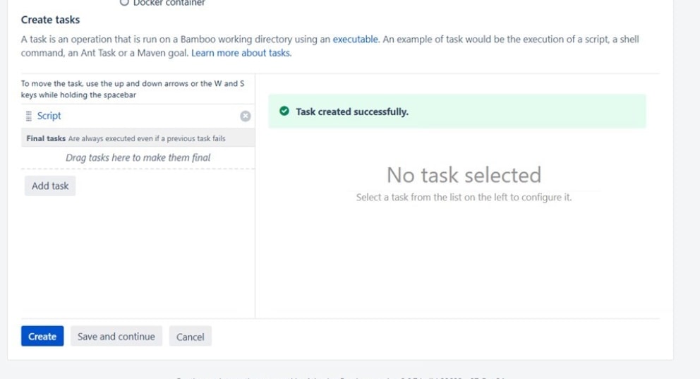Click the move-task keyboard instructions text
Screen dimensions: 700x379
(133, 89)
